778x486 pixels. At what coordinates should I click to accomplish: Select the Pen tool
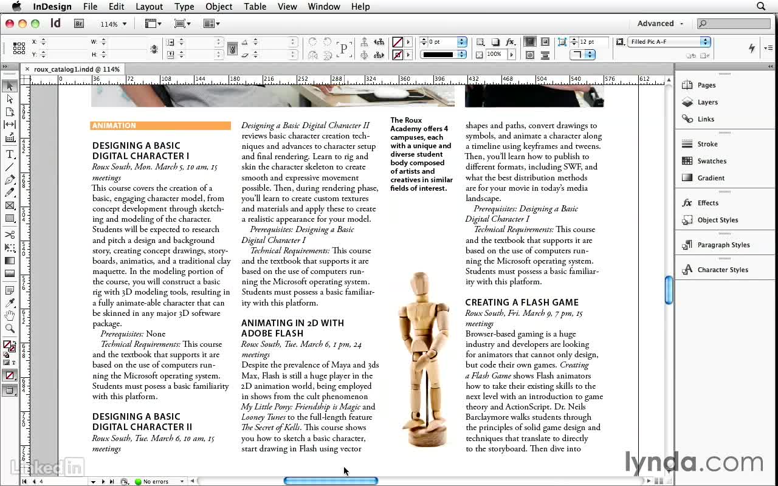click(10, 180)
